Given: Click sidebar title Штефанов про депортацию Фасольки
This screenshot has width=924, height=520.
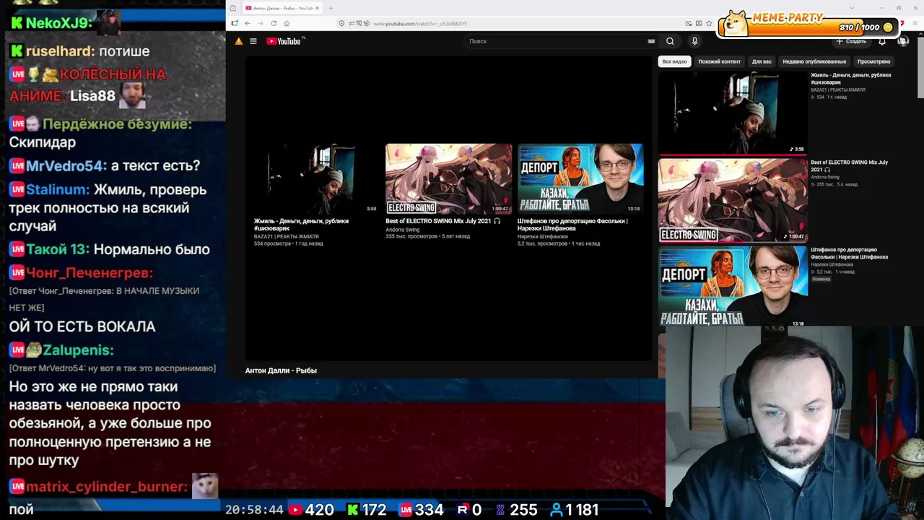Looking at the screenshot, I should (849, 253).
